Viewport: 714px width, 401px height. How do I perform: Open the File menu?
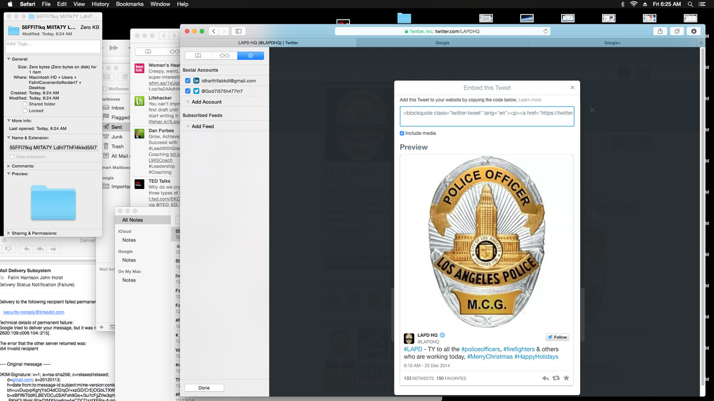point(45,4)
